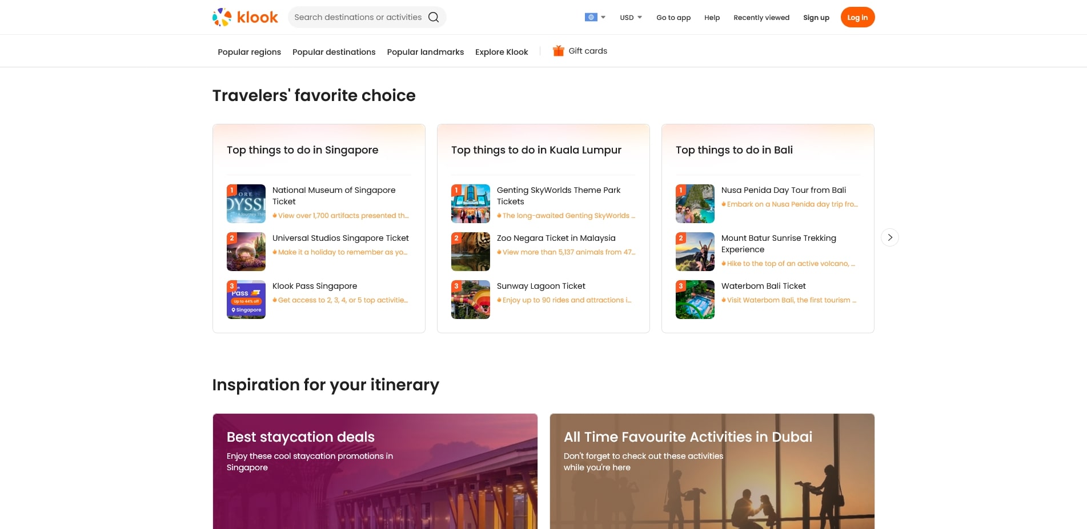Screen dimensions: 1087x529
Task: Open Popular destinations menu
Action: pyautogui.click(x=334, y=52)
